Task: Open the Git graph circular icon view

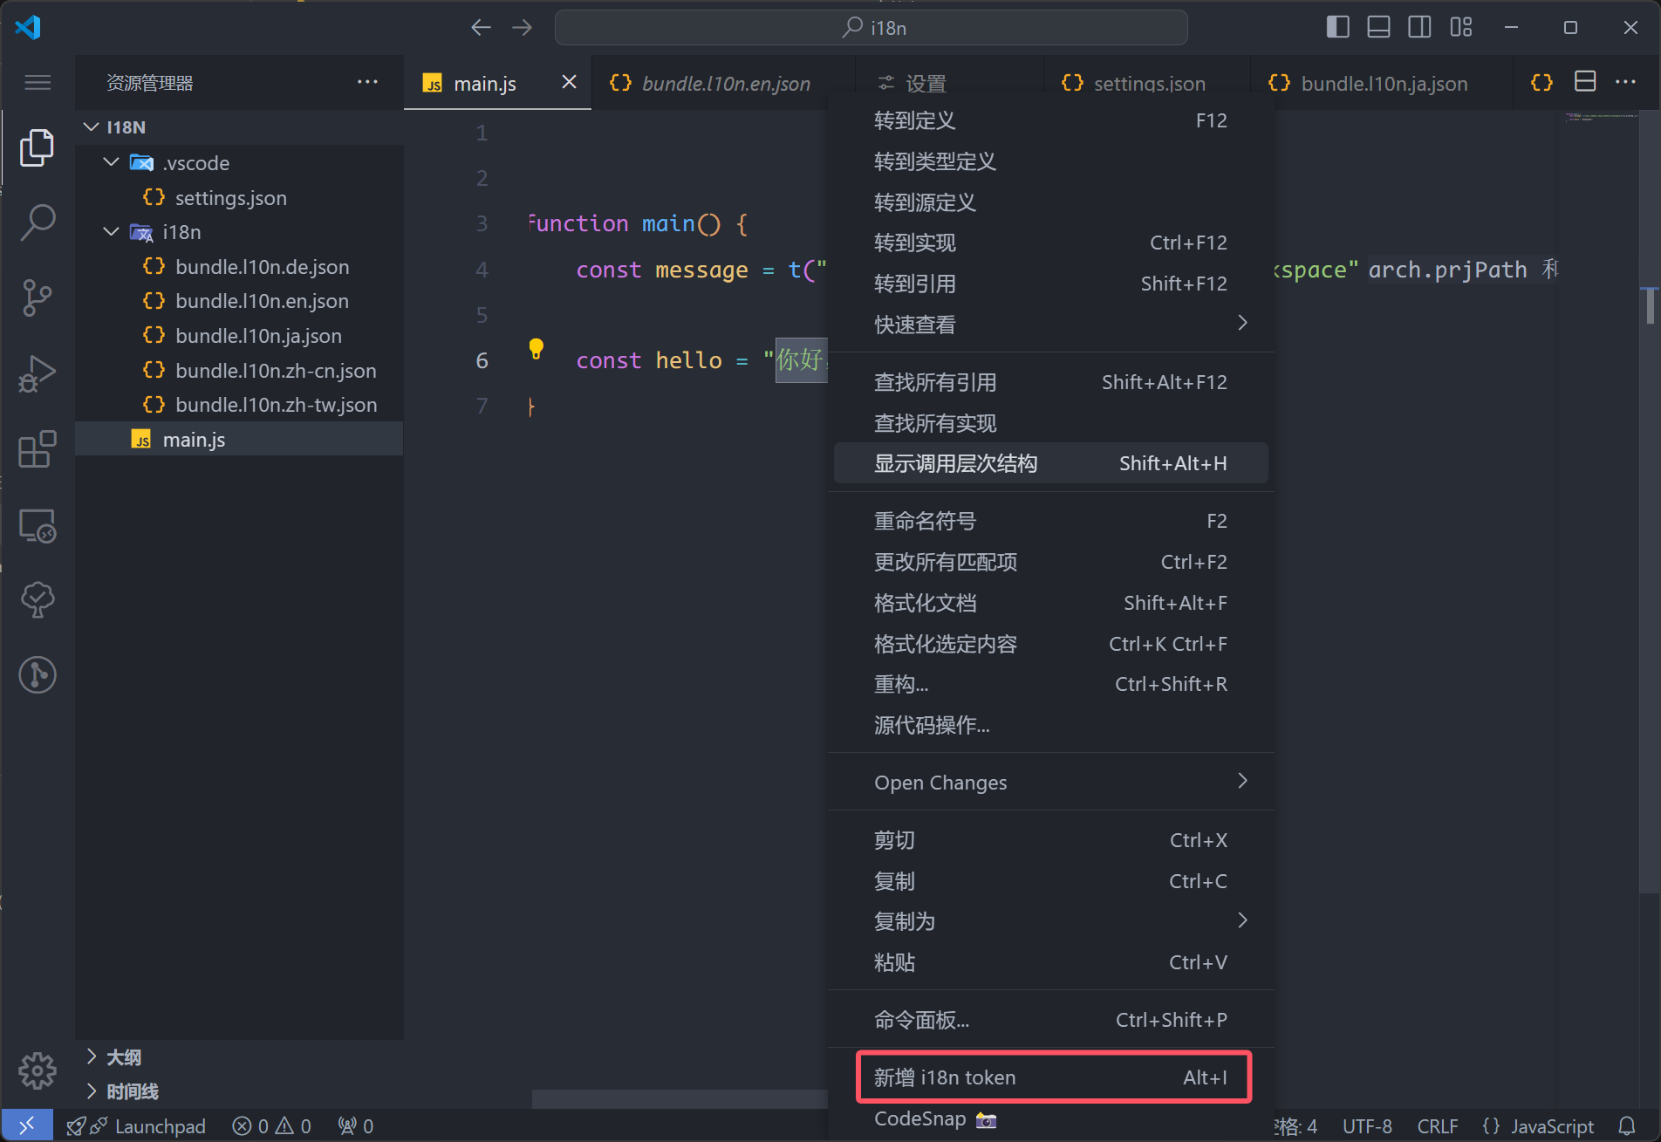Action: point(37,674)
